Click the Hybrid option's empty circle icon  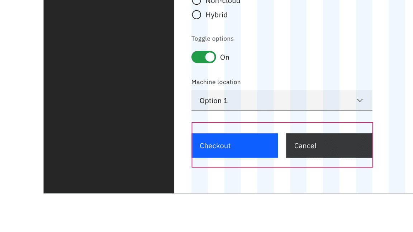tap(196, 15)
